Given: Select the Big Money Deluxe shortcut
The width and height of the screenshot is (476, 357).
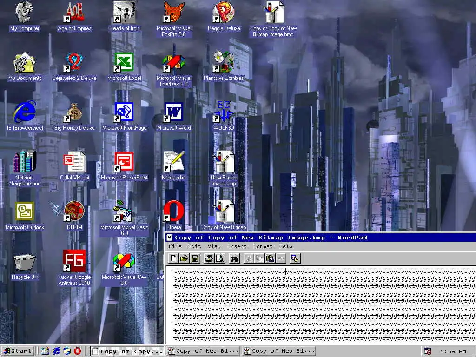Looking at the screenshot, I should point(74,116).
